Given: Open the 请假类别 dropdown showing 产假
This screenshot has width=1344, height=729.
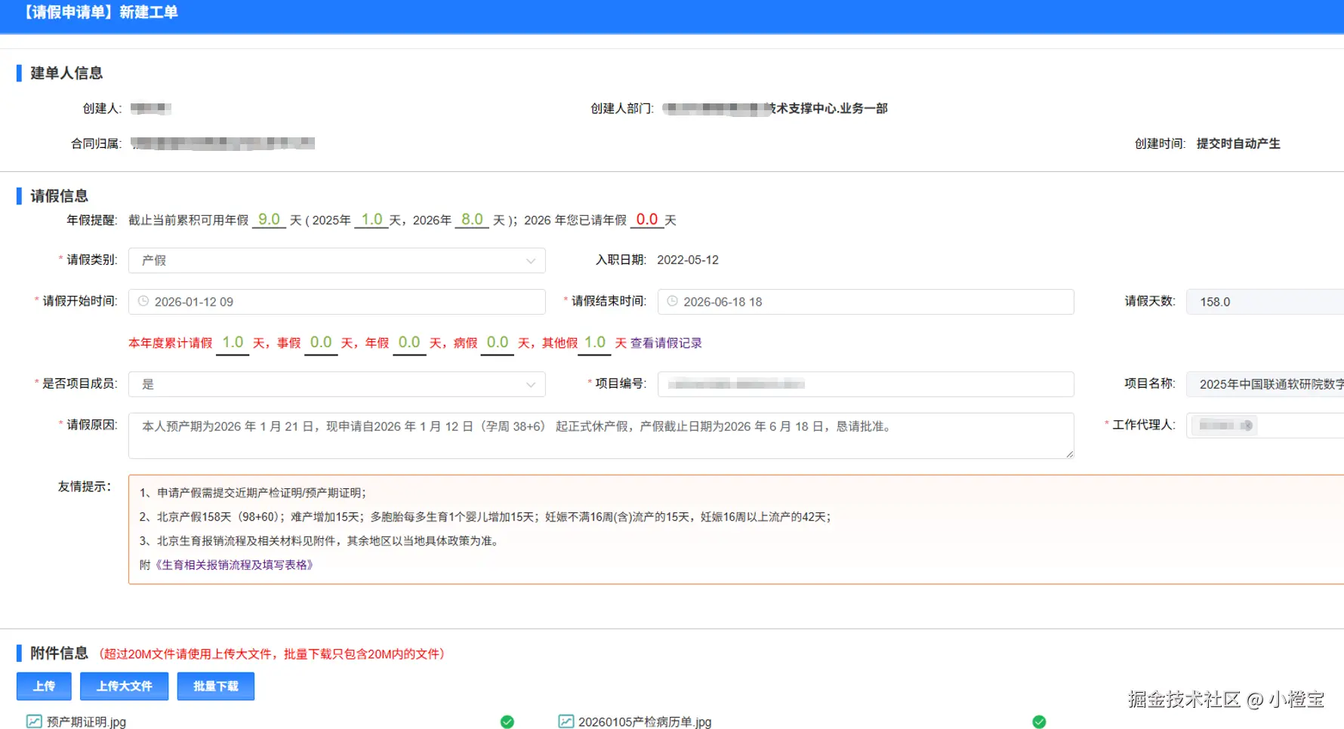Looking at the screenshot, I should coord(529,260).
